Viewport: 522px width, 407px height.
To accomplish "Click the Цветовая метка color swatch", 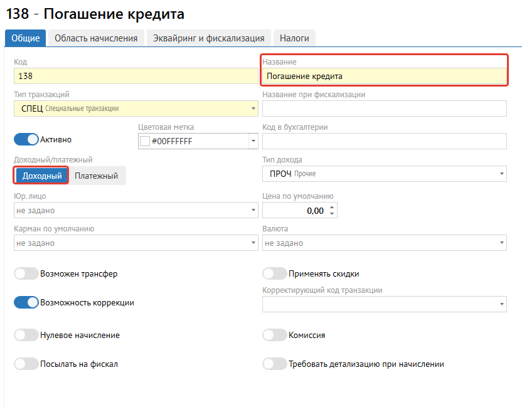I will (x=144, y=141).
